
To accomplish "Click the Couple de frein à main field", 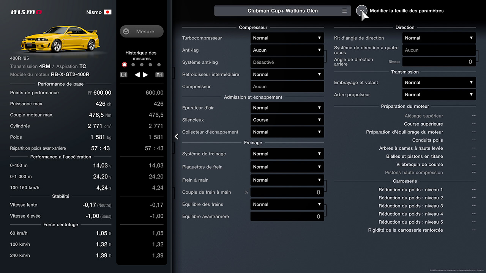I will point(287,192).
